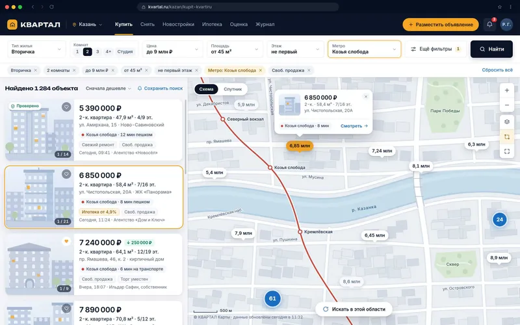Click Искать в этой области button
The height and width of the screenshot is (325, 520).
(x=354, y=309)
